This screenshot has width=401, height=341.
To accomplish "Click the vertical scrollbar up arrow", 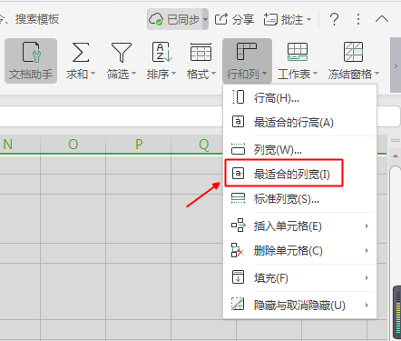I will point(396,155).
